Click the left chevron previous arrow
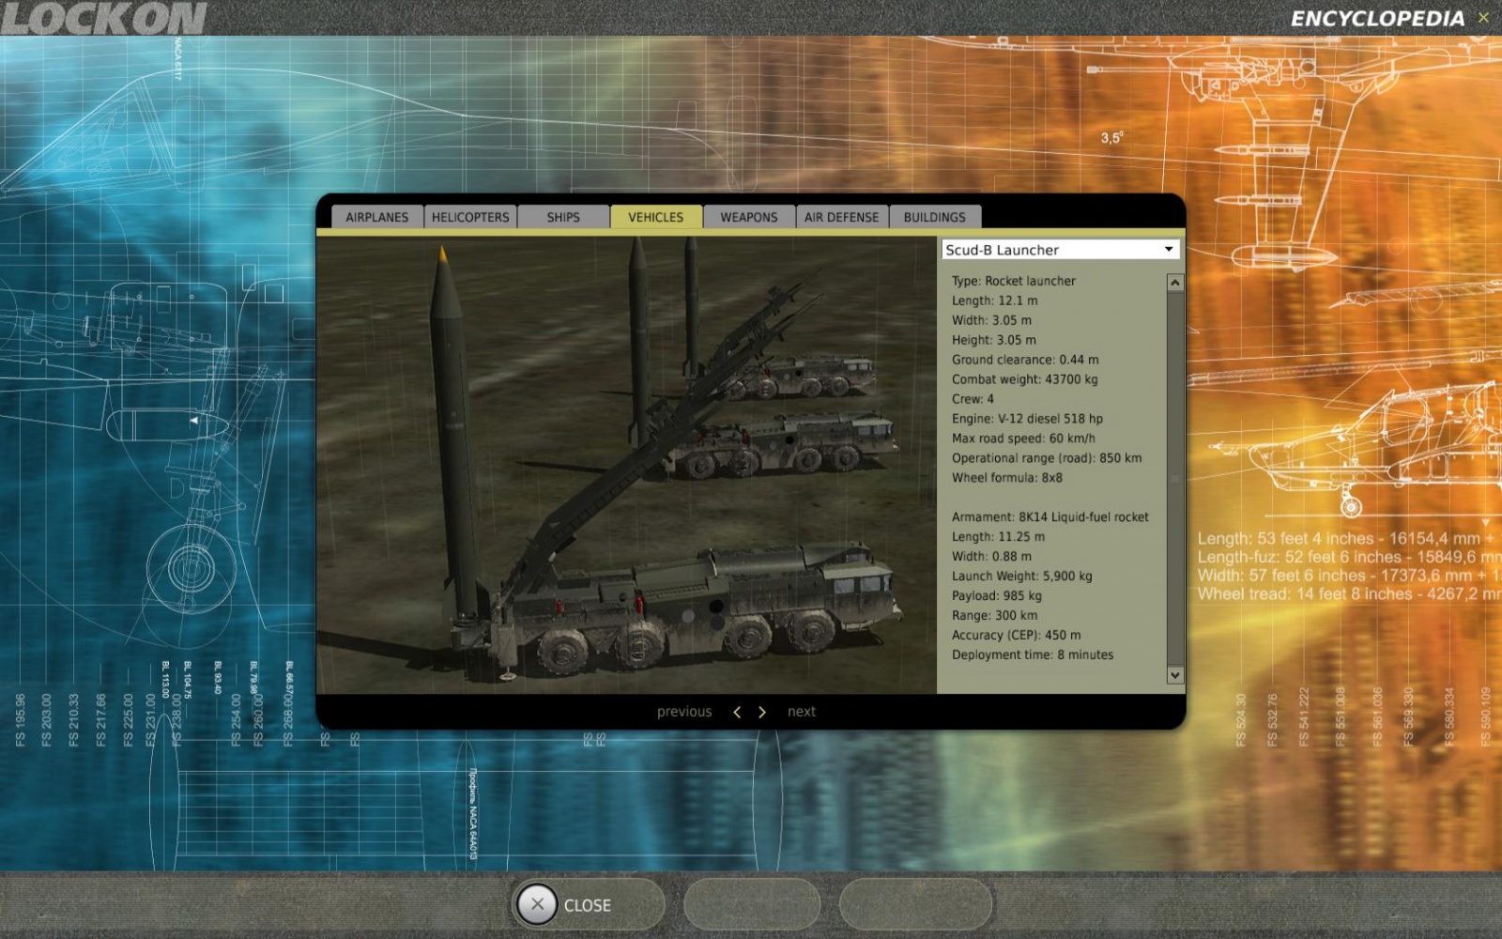The image size is (1502, 939). [x=737, y=712]
